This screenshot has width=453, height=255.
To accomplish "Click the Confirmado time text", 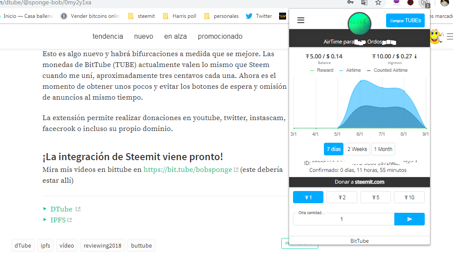I will pyautogui.click(x=358, y=170).
